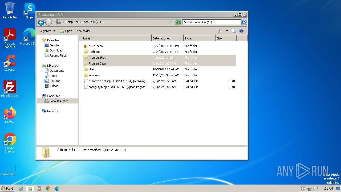341x192 pixels.
Task: Open Microsoft Edge from taskbar
Action: click(57, 189)
